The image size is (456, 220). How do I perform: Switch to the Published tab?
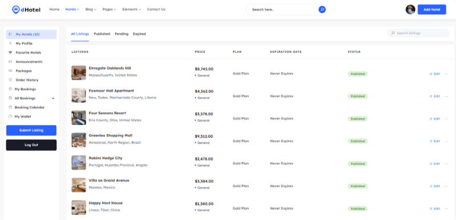(x=102, y=34)
